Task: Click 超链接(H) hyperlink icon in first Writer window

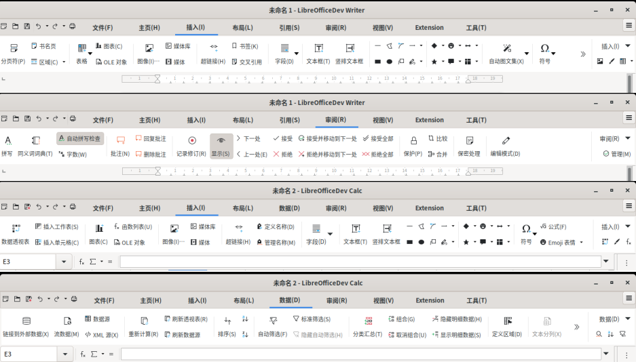Action: tap(213, 47)
